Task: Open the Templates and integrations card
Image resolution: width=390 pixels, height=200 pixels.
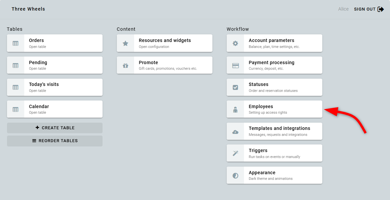Action: (274, 131)
